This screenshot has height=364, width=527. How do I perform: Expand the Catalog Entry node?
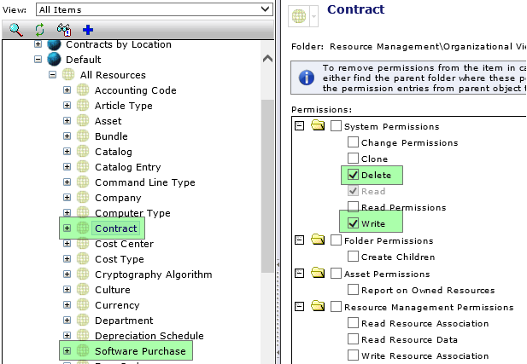point(67,167)
